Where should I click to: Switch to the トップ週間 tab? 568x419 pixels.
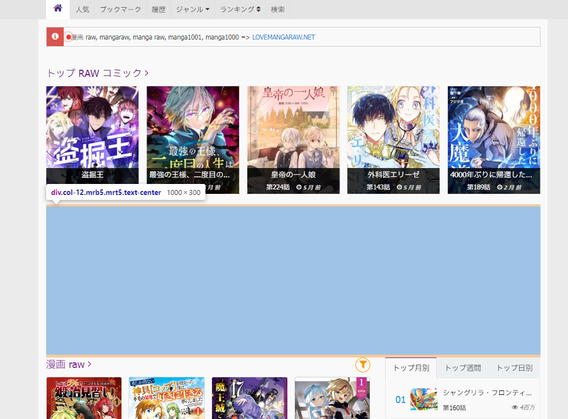pyautogui.click(x=463, y=368)
